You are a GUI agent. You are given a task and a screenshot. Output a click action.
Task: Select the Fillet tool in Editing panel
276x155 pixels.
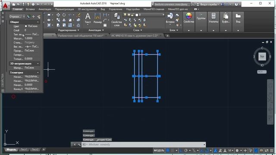[70, 20]
